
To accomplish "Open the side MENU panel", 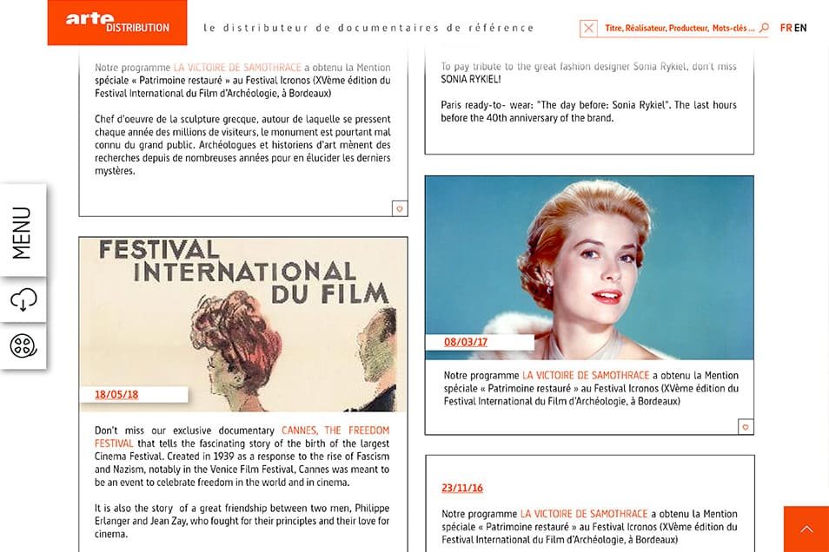I will coord(23,230).
